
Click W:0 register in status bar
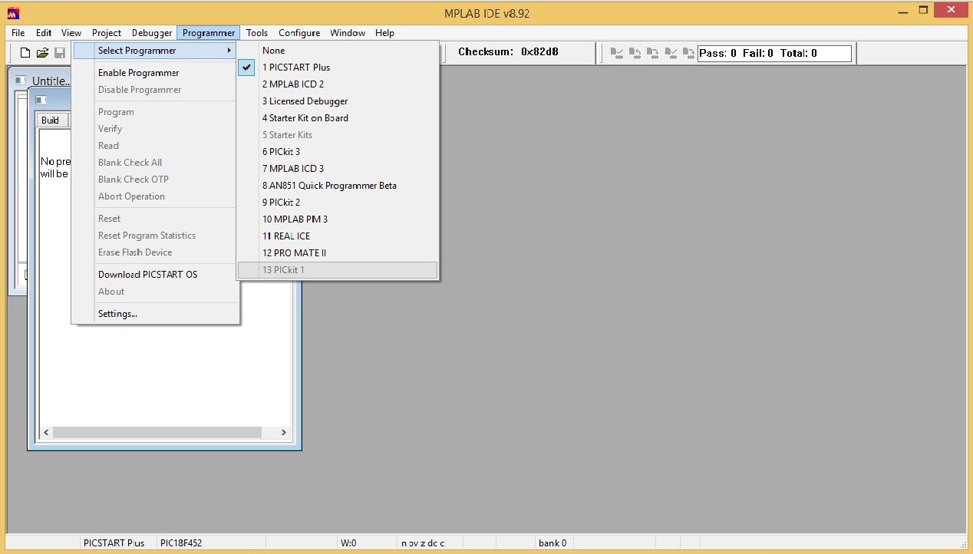(349, 543)
